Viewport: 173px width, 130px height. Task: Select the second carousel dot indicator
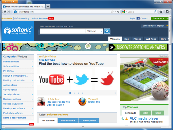coord(74,93)
